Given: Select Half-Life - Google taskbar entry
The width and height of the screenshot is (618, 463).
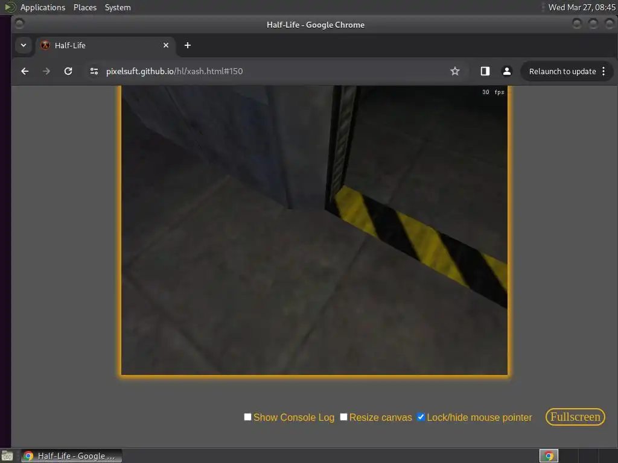Looking at the screenshot, I should point(71,456).
